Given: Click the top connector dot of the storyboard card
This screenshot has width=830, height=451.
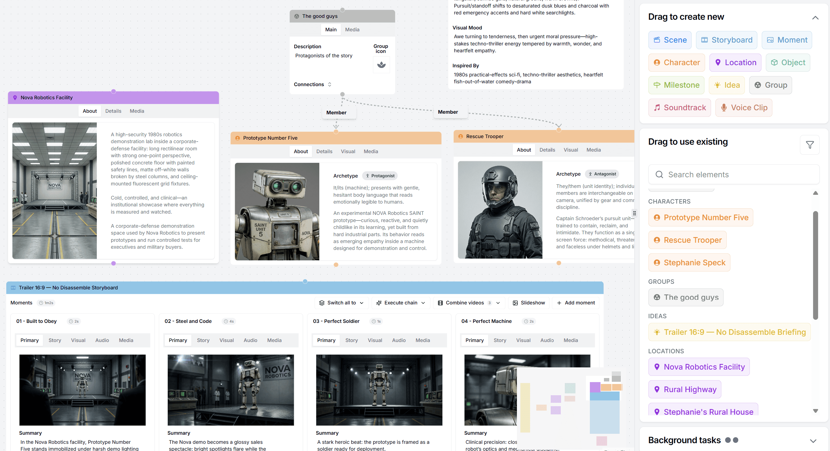Looking at the screenshot, I should coord(305,282).
